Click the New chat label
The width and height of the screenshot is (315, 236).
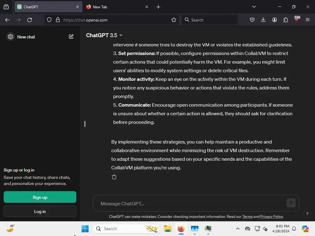(x=26, y=37)
